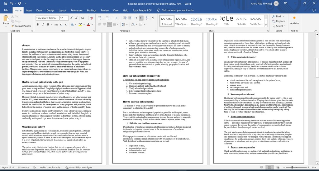Click the Font Color red A button
The height and width of the screenshot is (171, 319).
click(x=88, y=25)
